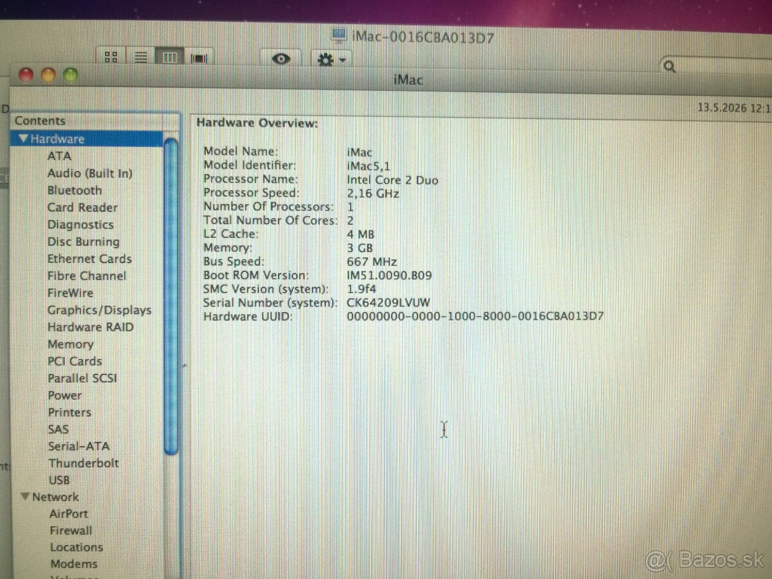Select USB entry in sidebar
This screenshot has height=579, width=772.
click(59, 480)
